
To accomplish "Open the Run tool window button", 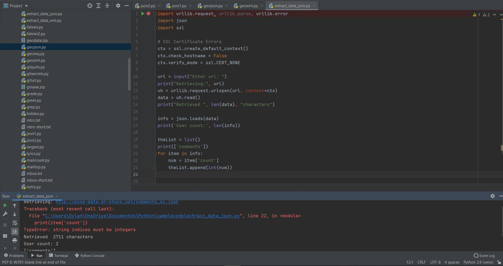I will coord(37,256).
